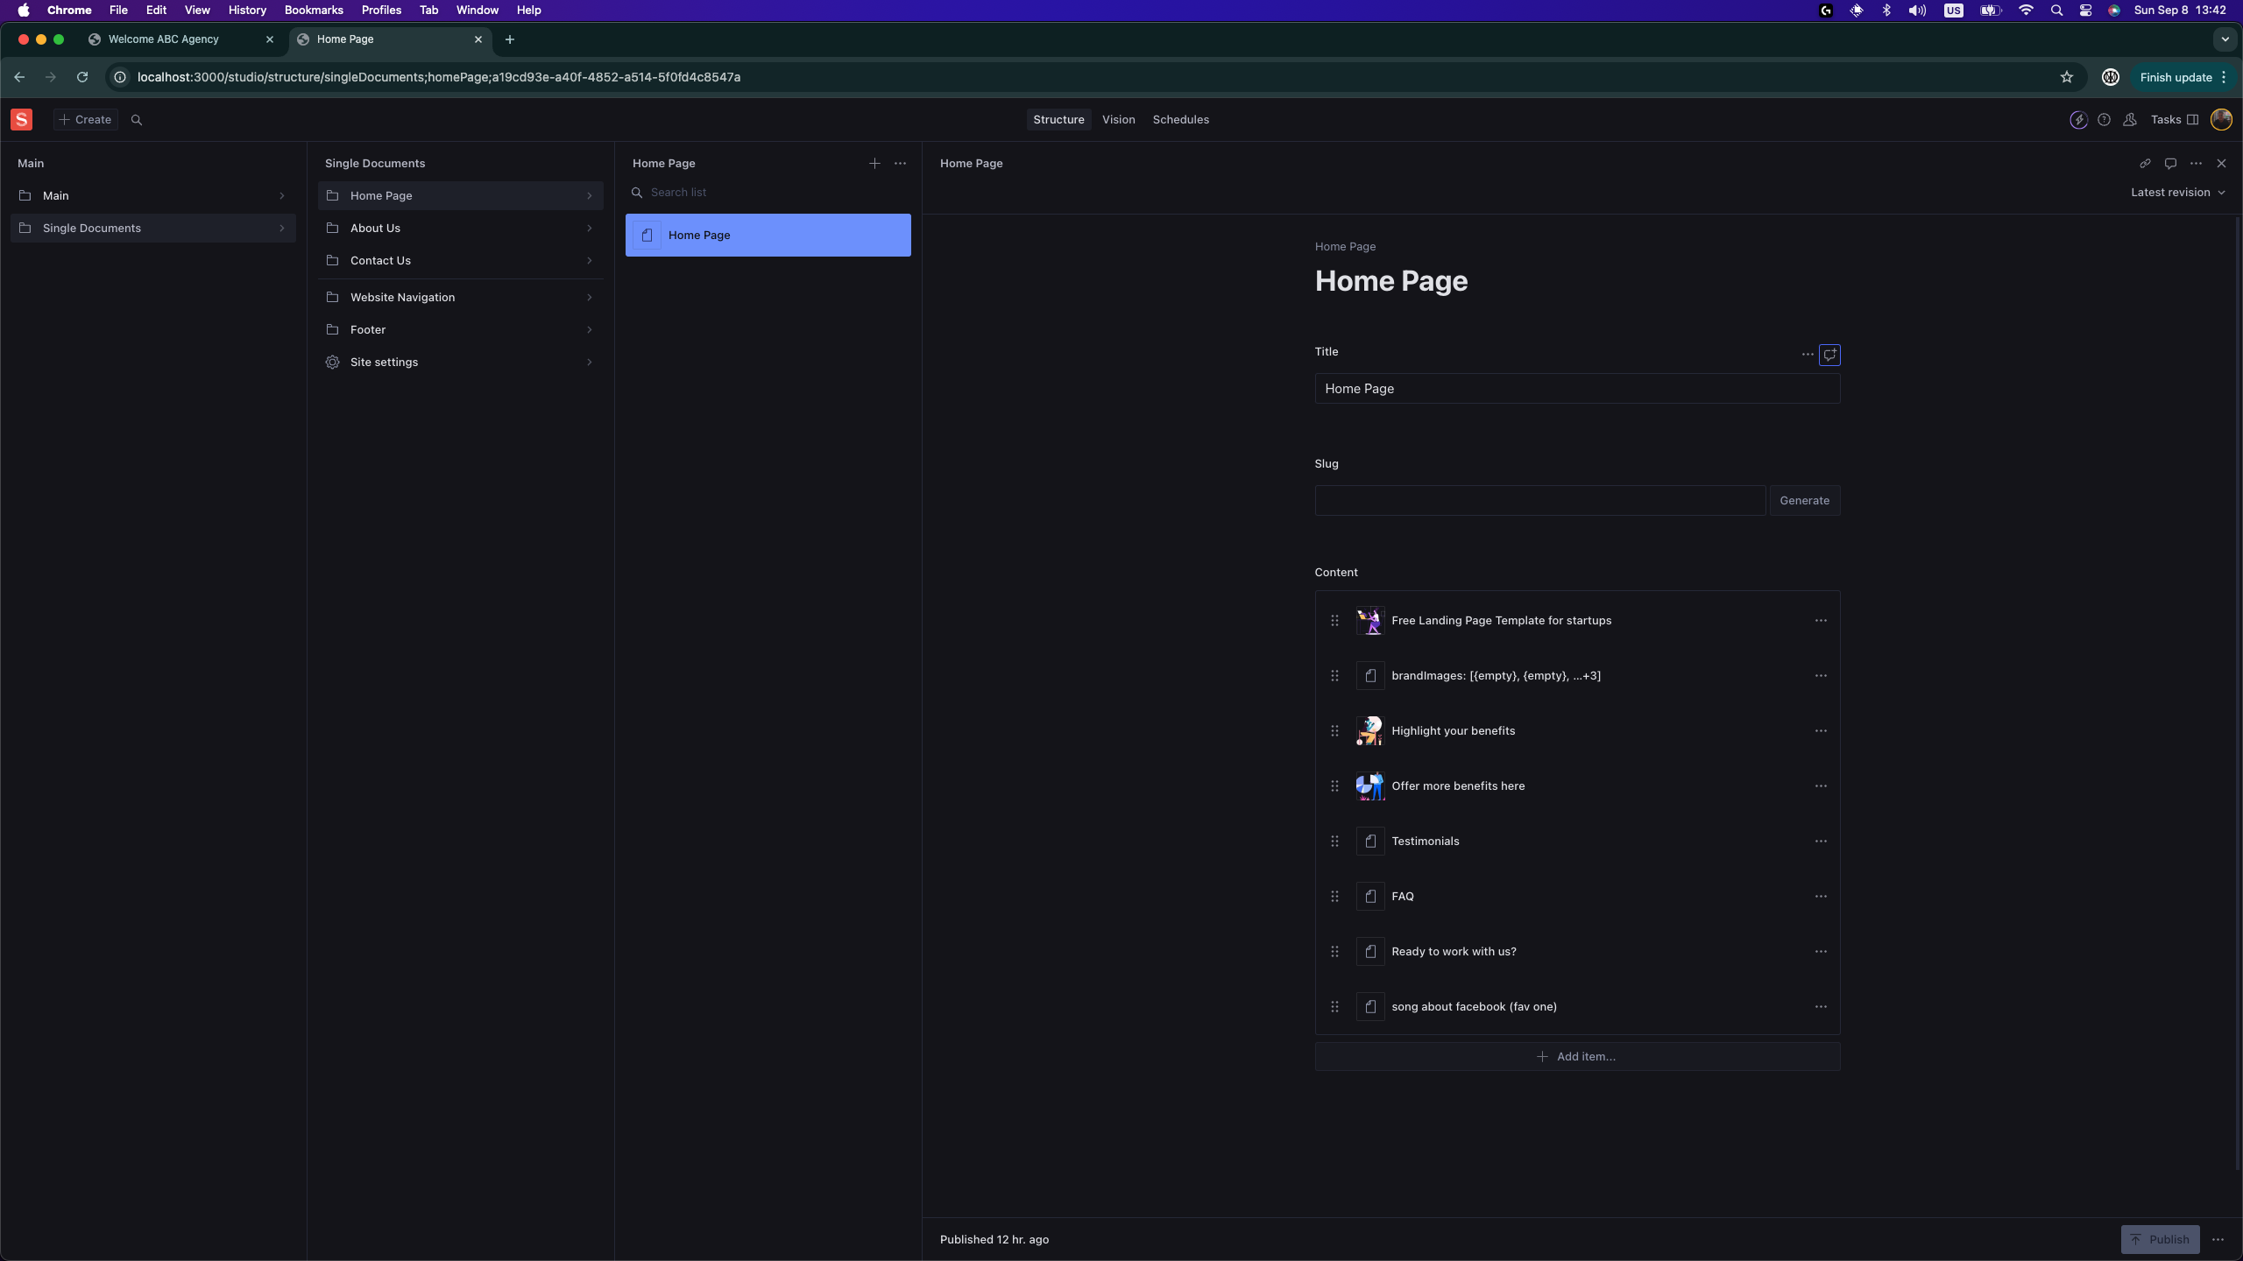This screenshot has height=1261, width=2243.
Task: Click the Generate button for the slug
Action: [1805, 500]
